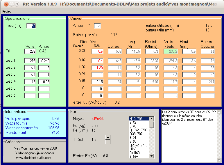Select EI60 in the core list
Screen dimensions: 224x165
pyautogui.click(x=139, y=141)
